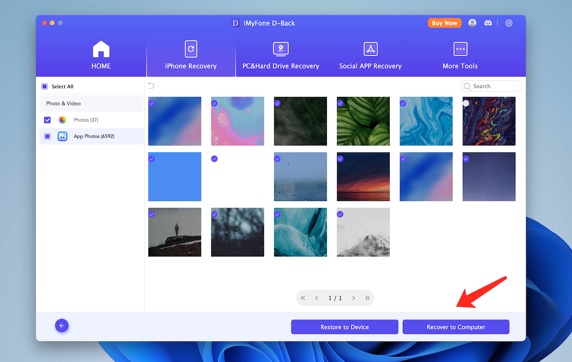
Task: Click the undo arrow icon above thumbnails
Action: click(x=151, y=86)
